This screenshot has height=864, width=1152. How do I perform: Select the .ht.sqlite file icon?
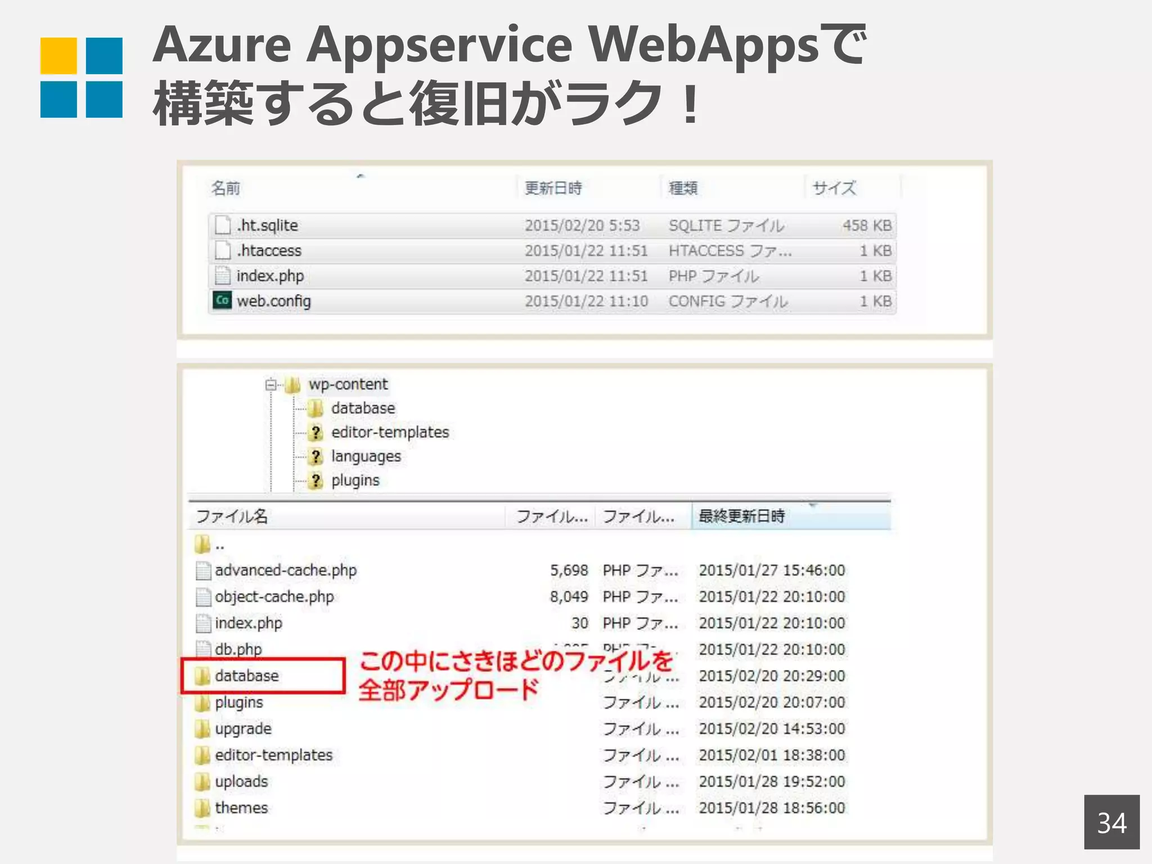coord(223,225)
